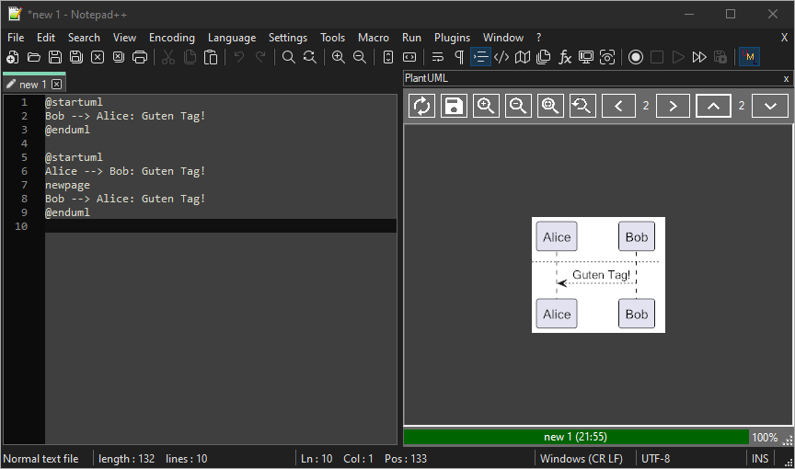
Task: Close all documents toolbar icon
Action: (x=119, y=57)
